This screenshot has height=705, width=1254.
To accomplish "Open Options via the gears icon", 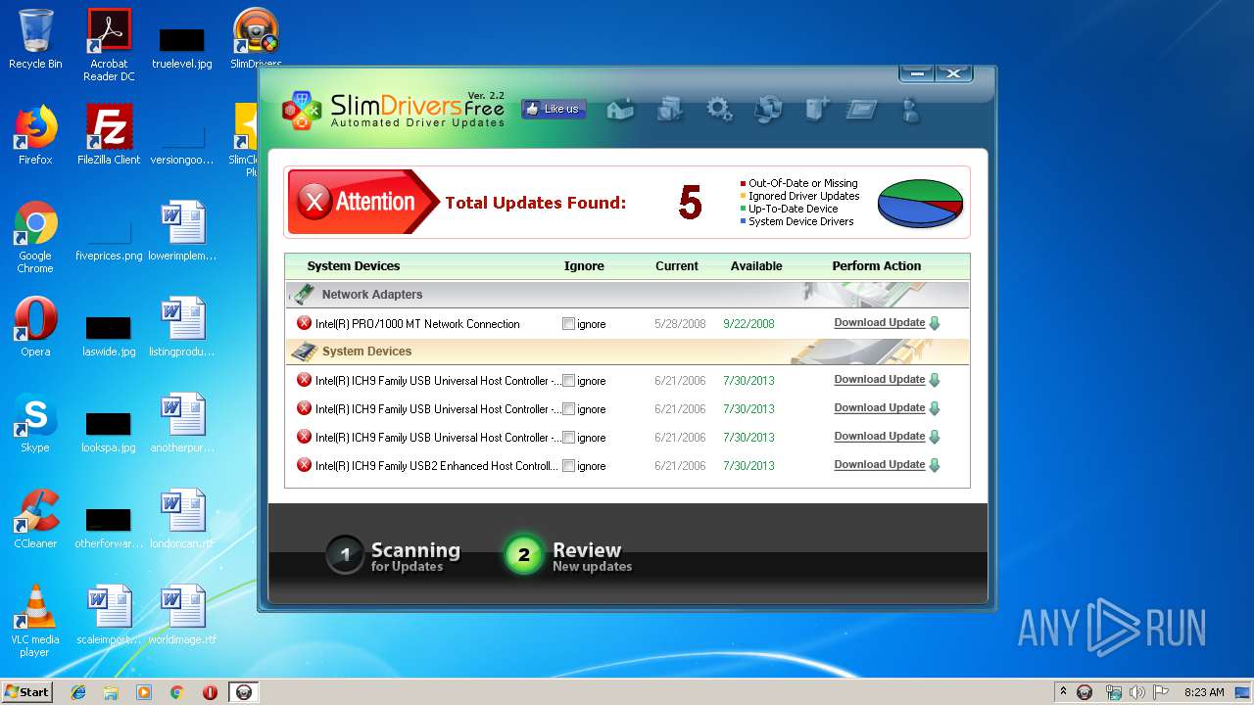I will click(x=720, y=110).
